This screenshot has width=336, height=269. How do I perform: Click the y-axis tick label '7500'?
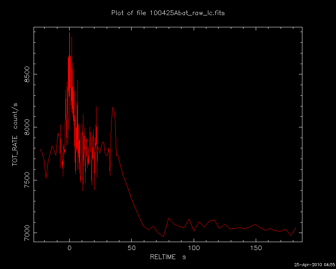tap(27, 180)
